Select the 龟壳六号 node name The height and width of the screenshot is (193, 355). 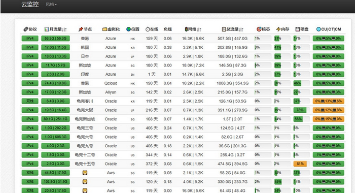coord(85,137)
